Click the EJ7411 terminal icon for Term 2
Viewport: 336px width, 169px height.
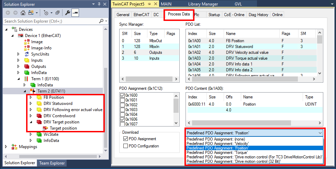point(33,91)
